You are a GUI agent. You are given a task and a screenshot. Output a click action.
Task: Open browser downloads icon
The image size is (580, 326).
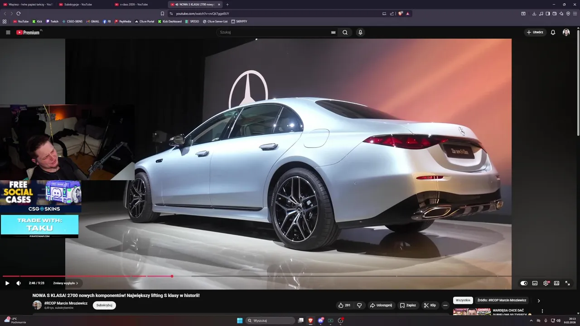point(534,14)
